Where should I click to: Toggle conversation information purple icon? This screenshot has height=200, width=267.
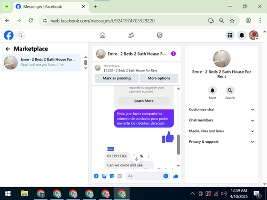click(x=173, y=54)
